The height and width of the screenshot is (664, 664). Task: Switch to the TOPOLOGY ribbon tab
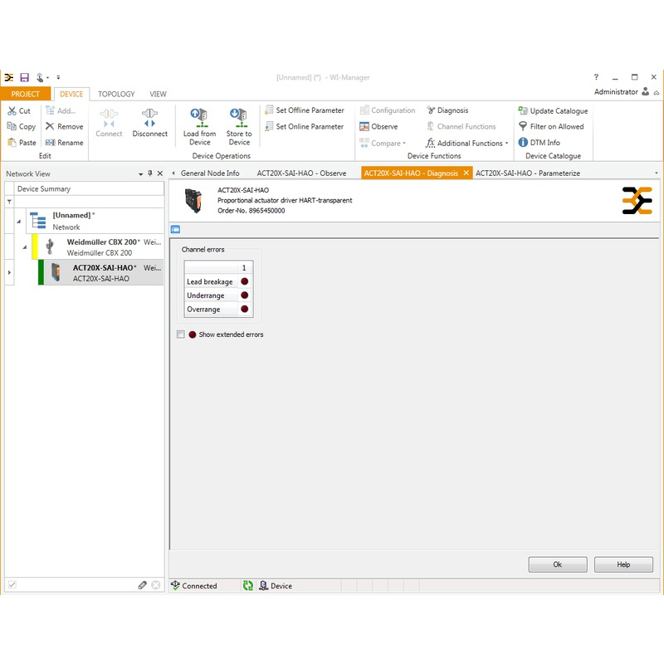click(x=116, y=94)
